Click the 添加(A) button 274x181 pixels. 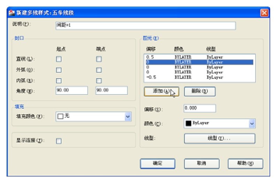pos(162,91)
